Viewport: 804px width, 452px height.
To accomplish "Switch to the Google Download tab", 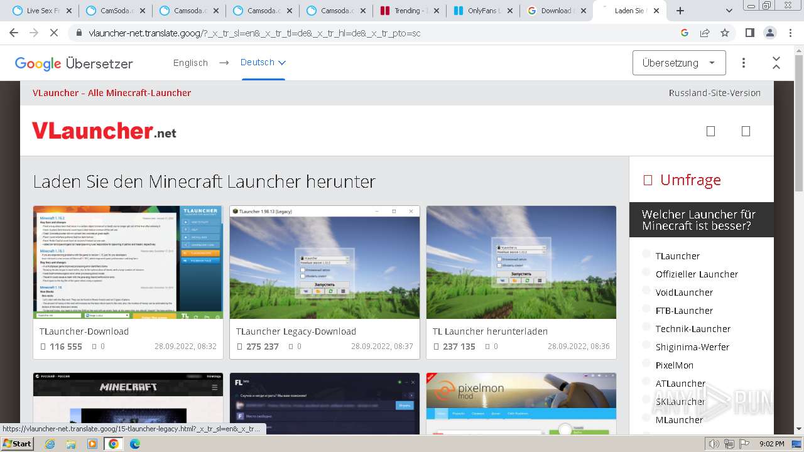I will [x=556, y=11].
